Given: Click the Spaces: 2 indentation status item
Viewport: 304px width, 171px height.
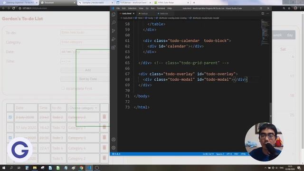Looking at the screenshot, I should point(220,154).
